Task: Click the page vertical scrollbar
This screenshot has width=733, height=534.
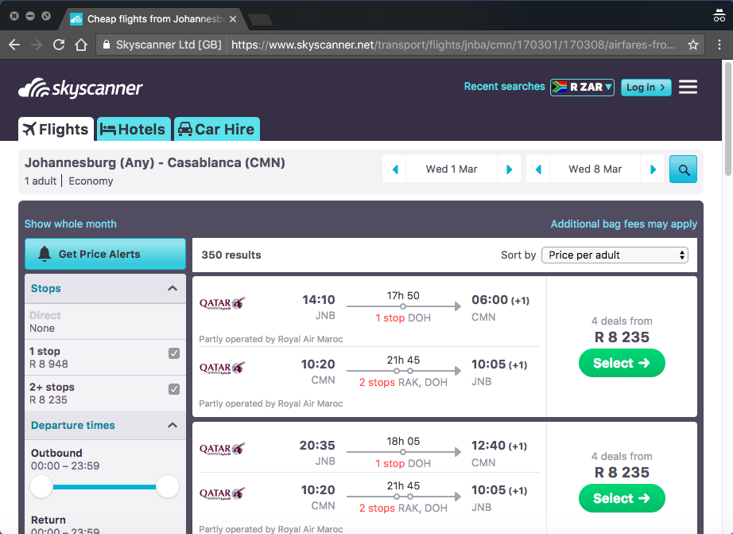Action: tap(727, 119)
